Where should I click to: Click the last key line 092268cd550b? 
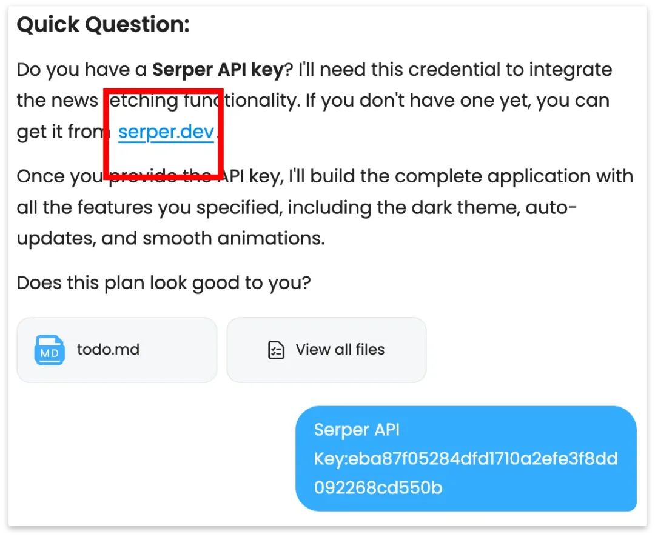378,488
